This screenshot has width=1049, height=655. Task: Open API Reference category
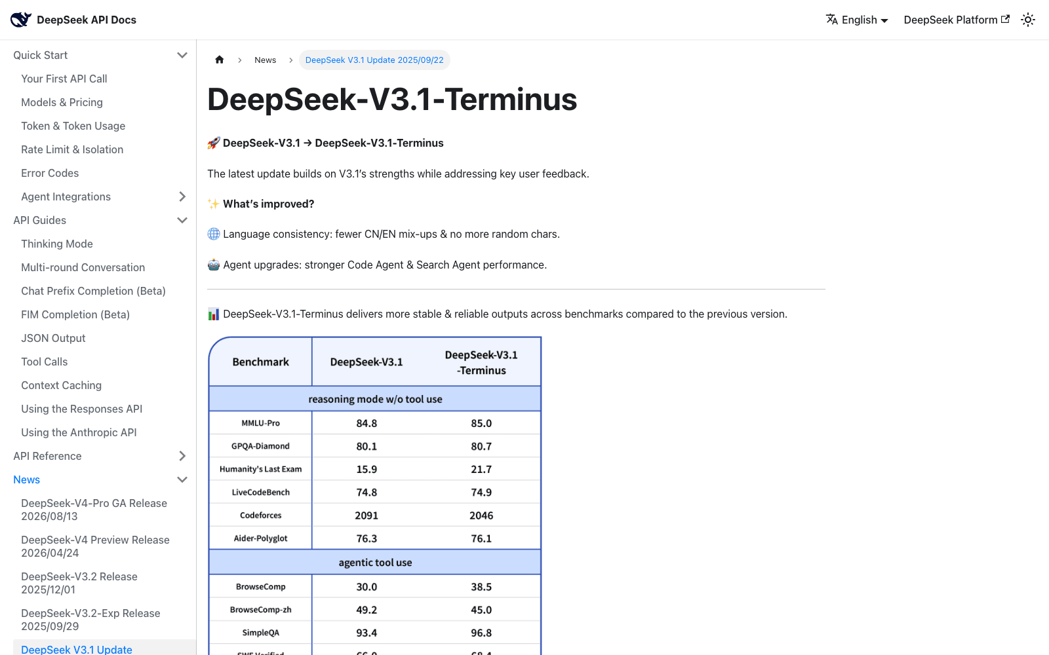(x=48, y=456)
